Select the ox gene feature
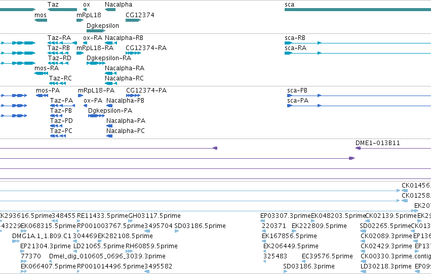 pos(85,10)
